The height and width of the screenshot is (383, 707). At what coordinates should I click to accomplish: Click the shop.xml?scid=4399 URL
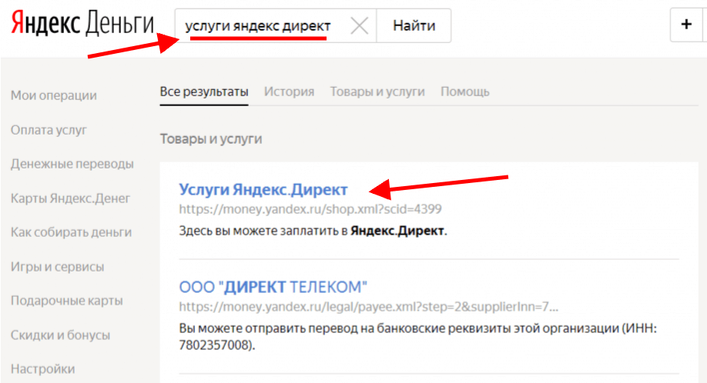point(310,209)
